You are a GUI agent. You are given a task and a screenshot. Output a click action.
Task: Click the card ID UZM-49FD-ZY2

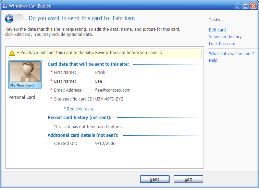pyautogui.click(x=109, y=99)
